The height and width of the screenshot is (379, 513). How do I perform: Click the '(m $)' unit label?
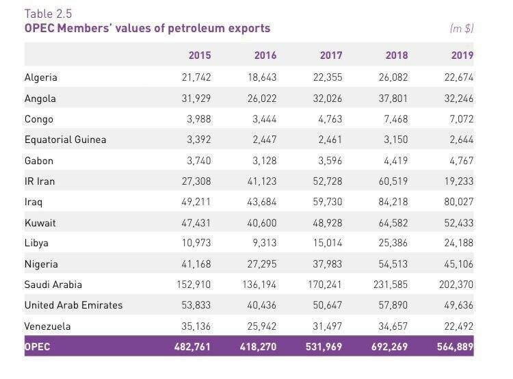click(462, 29)
